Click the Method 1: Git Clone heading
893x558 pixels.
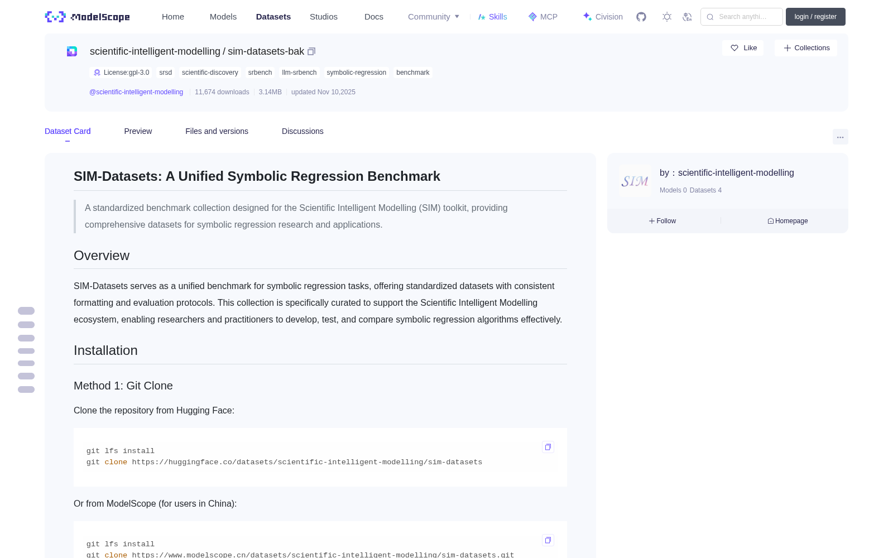[123, 386]
